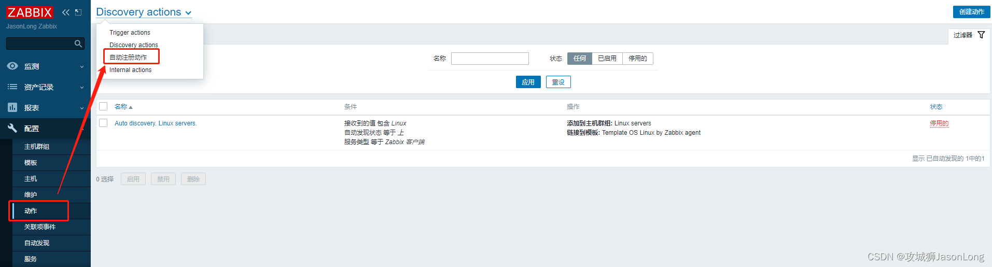Click the 操作 column header

click(573, 107)
